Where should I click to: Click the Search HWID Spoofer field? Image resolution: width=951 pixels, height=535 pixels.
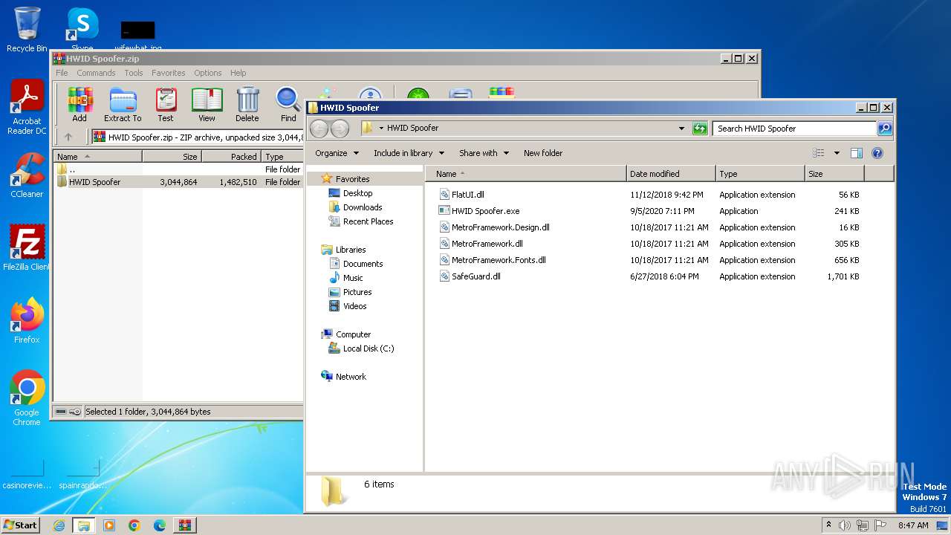click(x=794, y=129)
